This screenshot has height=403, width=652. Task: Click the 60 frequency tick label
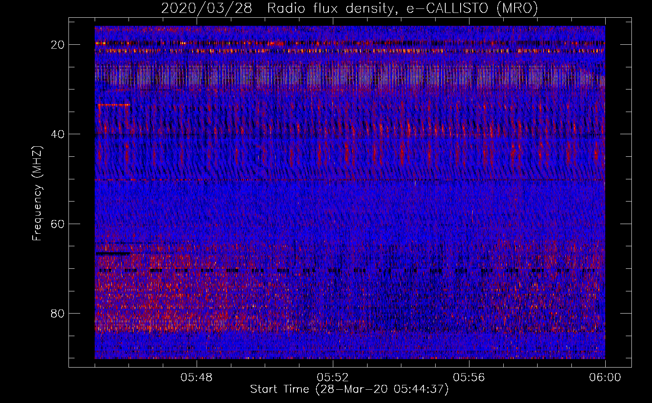click(58, 224)
